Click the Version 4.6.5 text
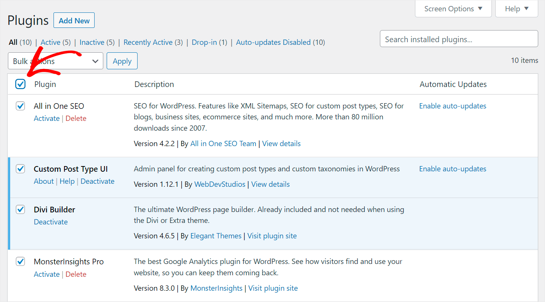 click(x=154, y=236)
